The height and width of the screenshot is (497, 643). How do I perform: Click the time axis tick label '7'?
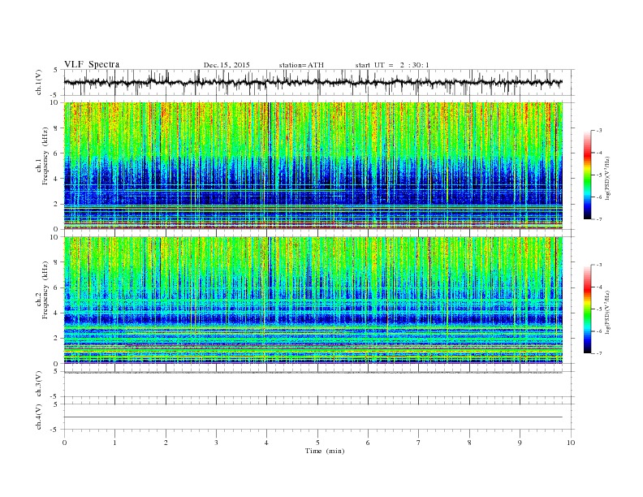click(x=419, y=443)
